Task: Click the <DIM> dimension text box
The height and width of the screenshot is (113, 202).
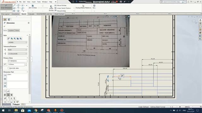Action: coord(17,77)
